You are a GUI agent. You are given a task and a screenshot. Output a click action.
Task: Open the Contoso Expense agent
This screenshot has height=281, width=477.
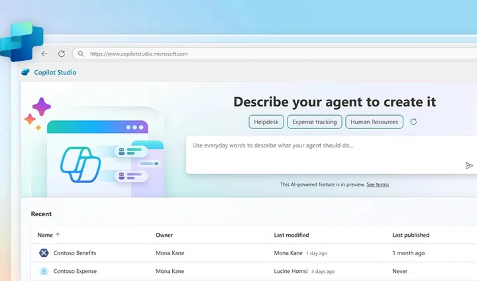click(x=75, y=271)
